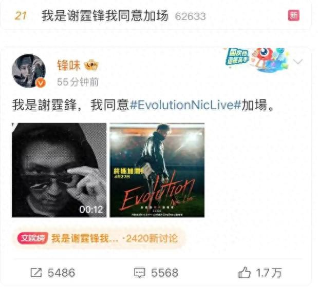Expand the post options chevron
Screen dimensions: 318x289
(x=298, y=61)
